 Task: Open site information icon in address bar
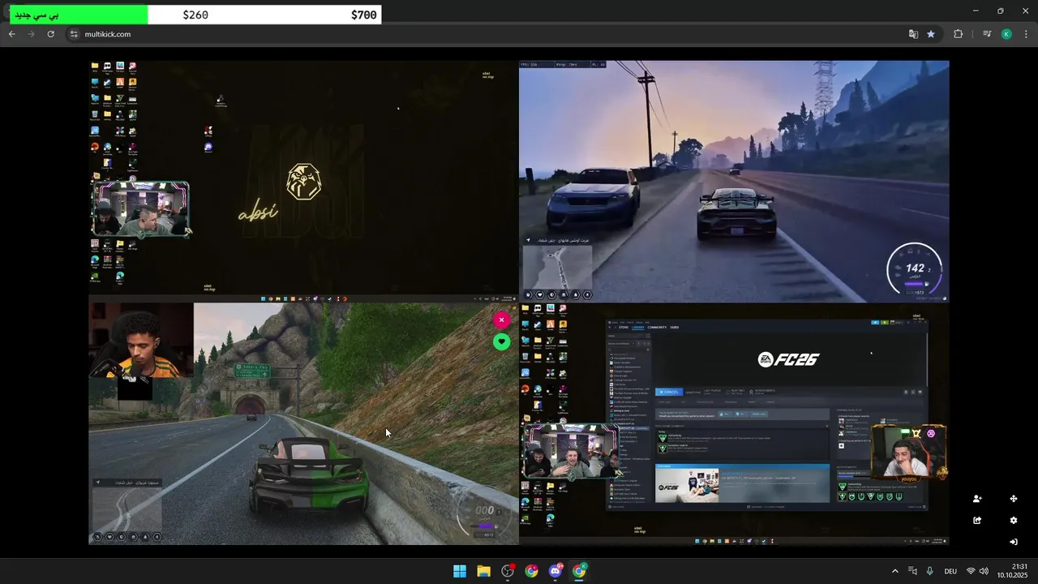click(x=74, y=34)
